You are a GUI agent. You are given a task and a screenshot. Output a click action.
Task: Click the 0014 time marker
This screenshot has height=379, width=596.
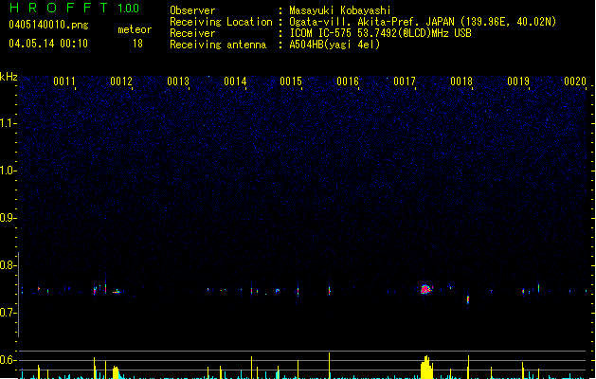click(x=235, y=81)
